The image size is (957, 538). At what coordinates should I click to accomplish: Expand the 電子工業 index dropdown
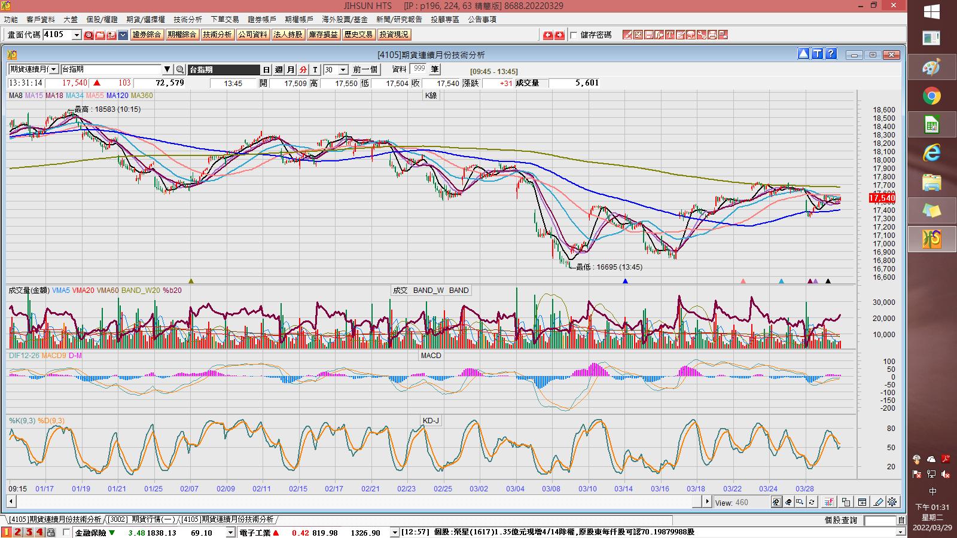[x=395, y=533]
